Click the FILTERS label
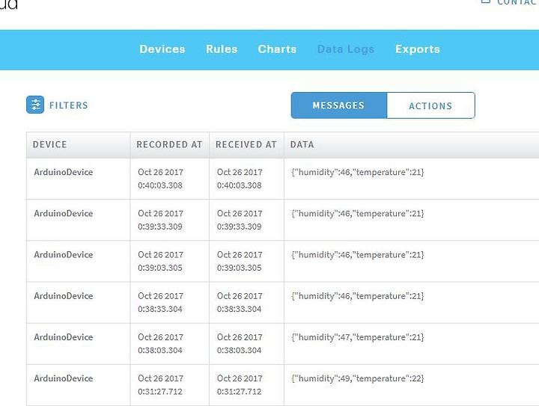This screenshot has width=539, height=406. (68, 105)
